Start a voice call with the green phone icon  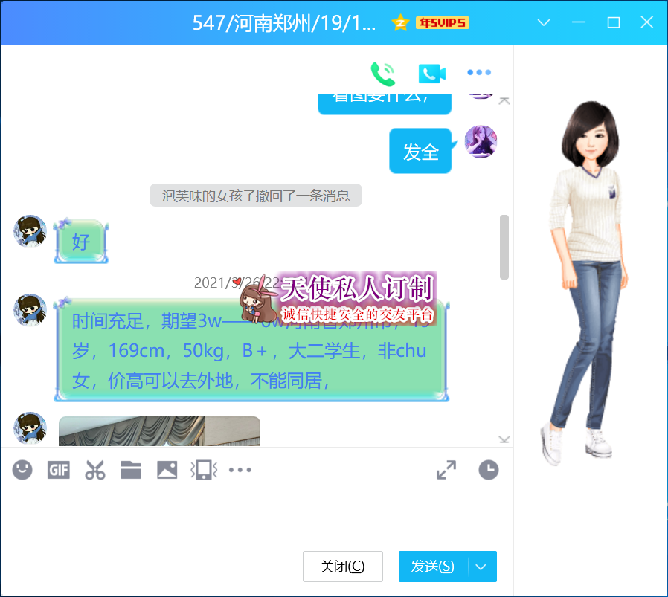[383, 73]
